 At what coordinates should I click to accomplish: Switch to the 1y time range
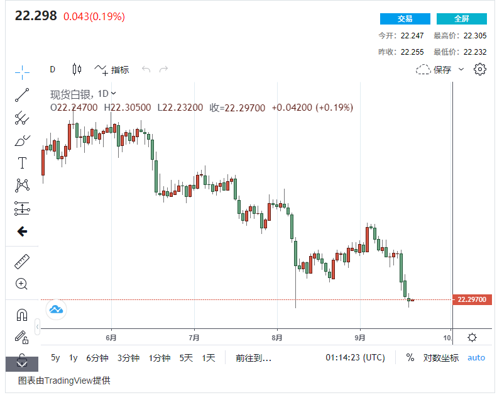pos(74,357)
